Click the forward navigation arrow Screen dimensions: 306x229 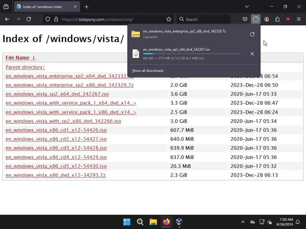[x=18, y=19]
